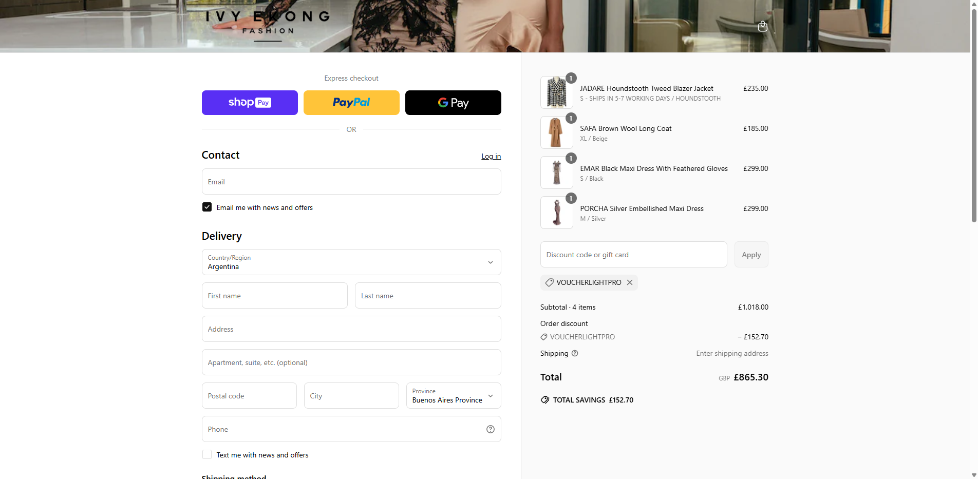Pay with Google Pay express checkout
The width and height of the screenshot is (978, 479).
pyautogui.click(x=453, y=103)
